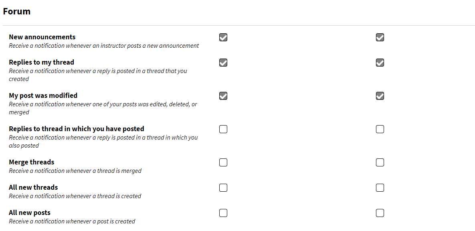Turn on first-column All new posts checkbox
This screenshot has width=475, height=231.
223,213
